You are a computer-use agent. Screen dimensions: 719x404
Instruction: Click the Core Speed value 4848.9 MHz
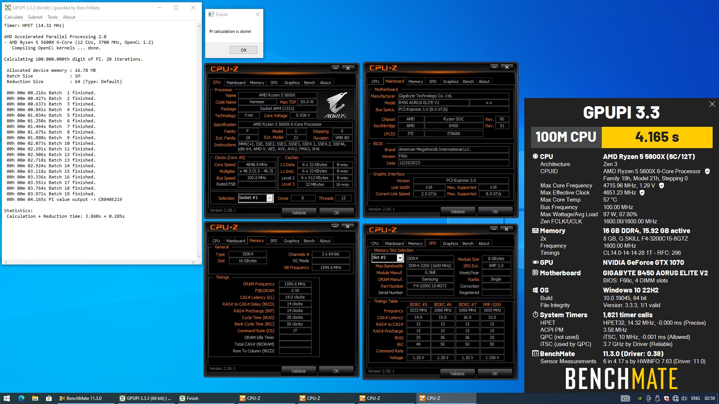257,165
